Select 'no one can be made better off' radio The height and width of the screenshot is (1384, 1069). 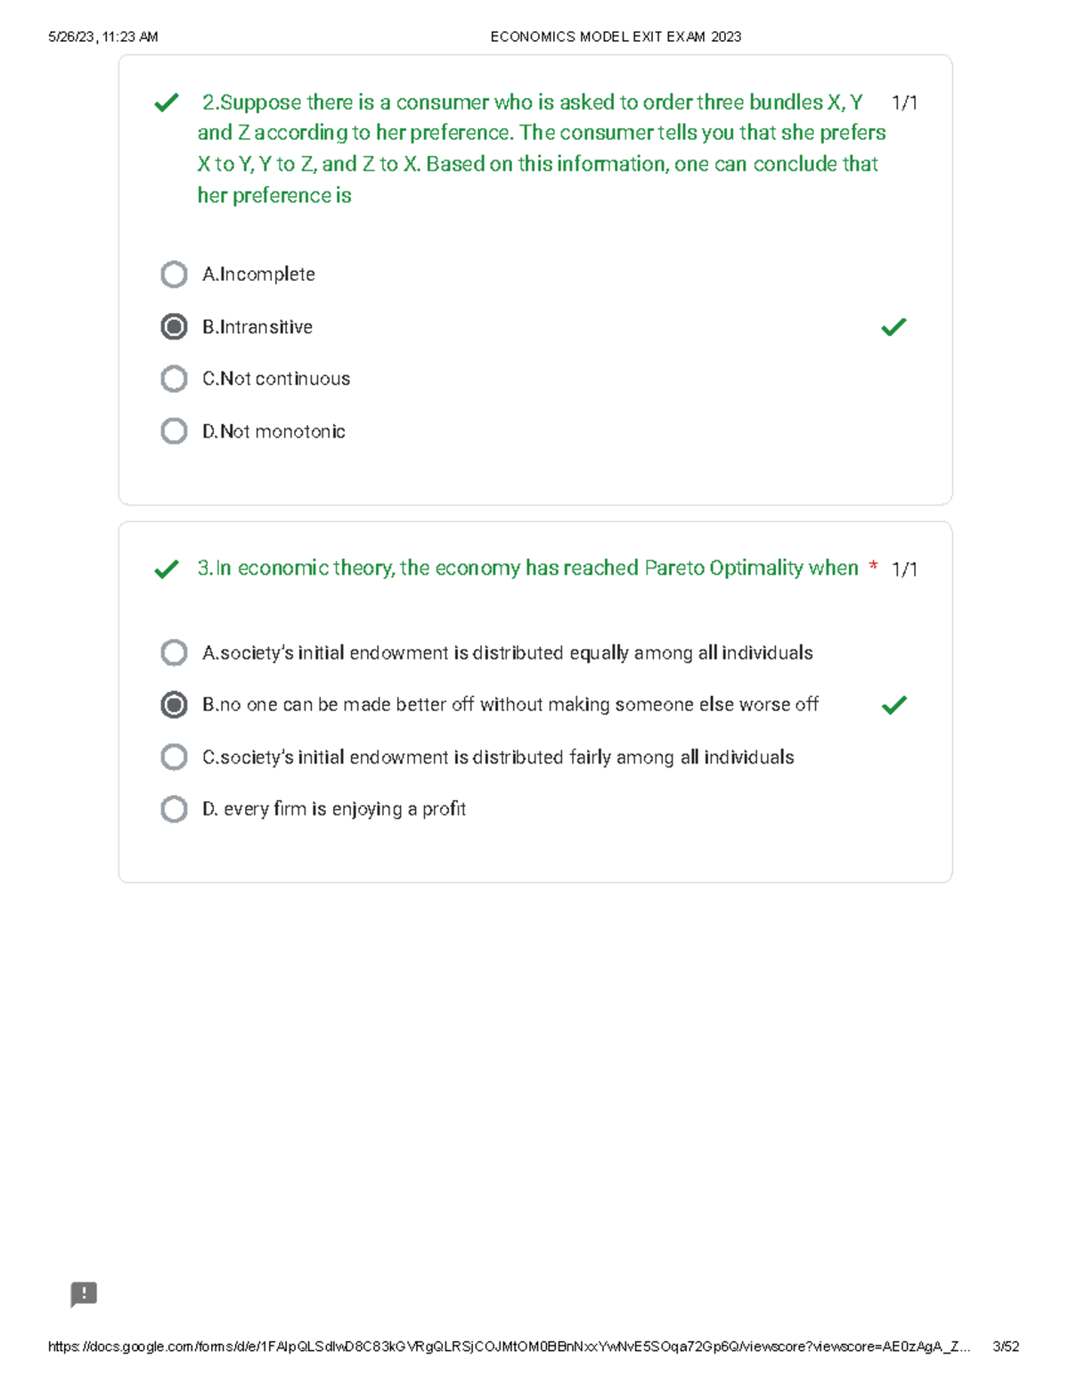point(174,705)
